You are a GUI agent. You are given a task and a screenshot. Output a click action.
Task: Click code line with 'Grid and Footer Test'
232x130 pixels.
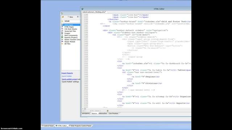(149, 22)
